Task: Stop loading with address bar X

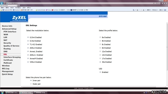Action: coord(159,3)
